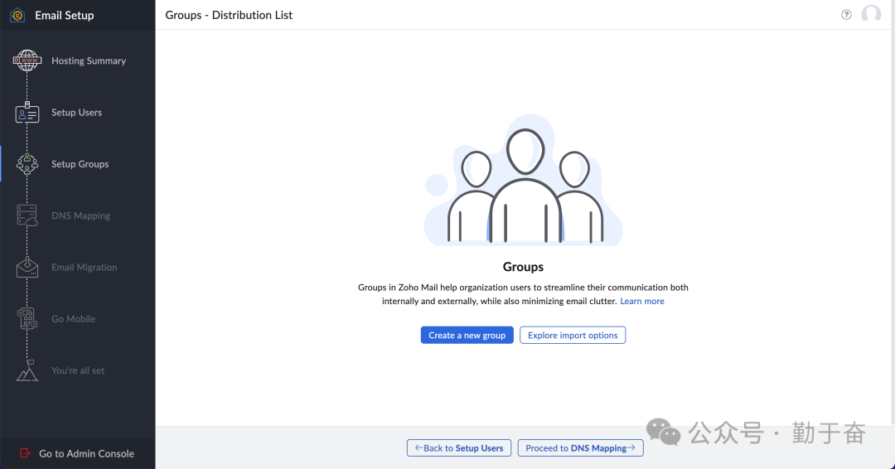
Task: Click the Admin Console exit icon
Action: pyautogui.click(x=24, y=453)
